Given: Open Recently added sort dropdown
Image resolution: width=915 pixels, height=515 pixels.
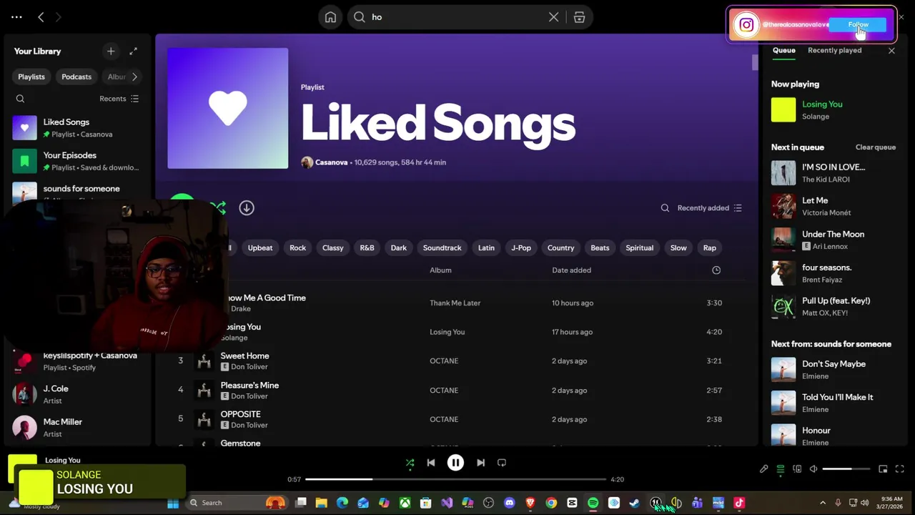Looking at the screenshot, I should point(710,208).
